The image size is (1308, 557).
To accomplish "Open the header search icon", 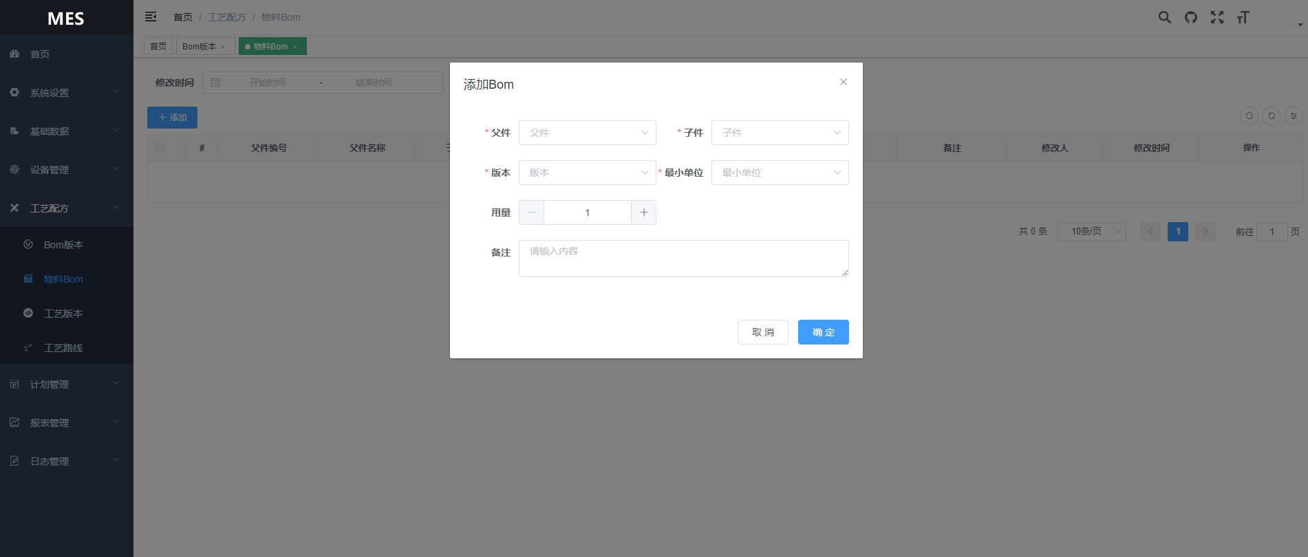I will (x=1164, y=17).
